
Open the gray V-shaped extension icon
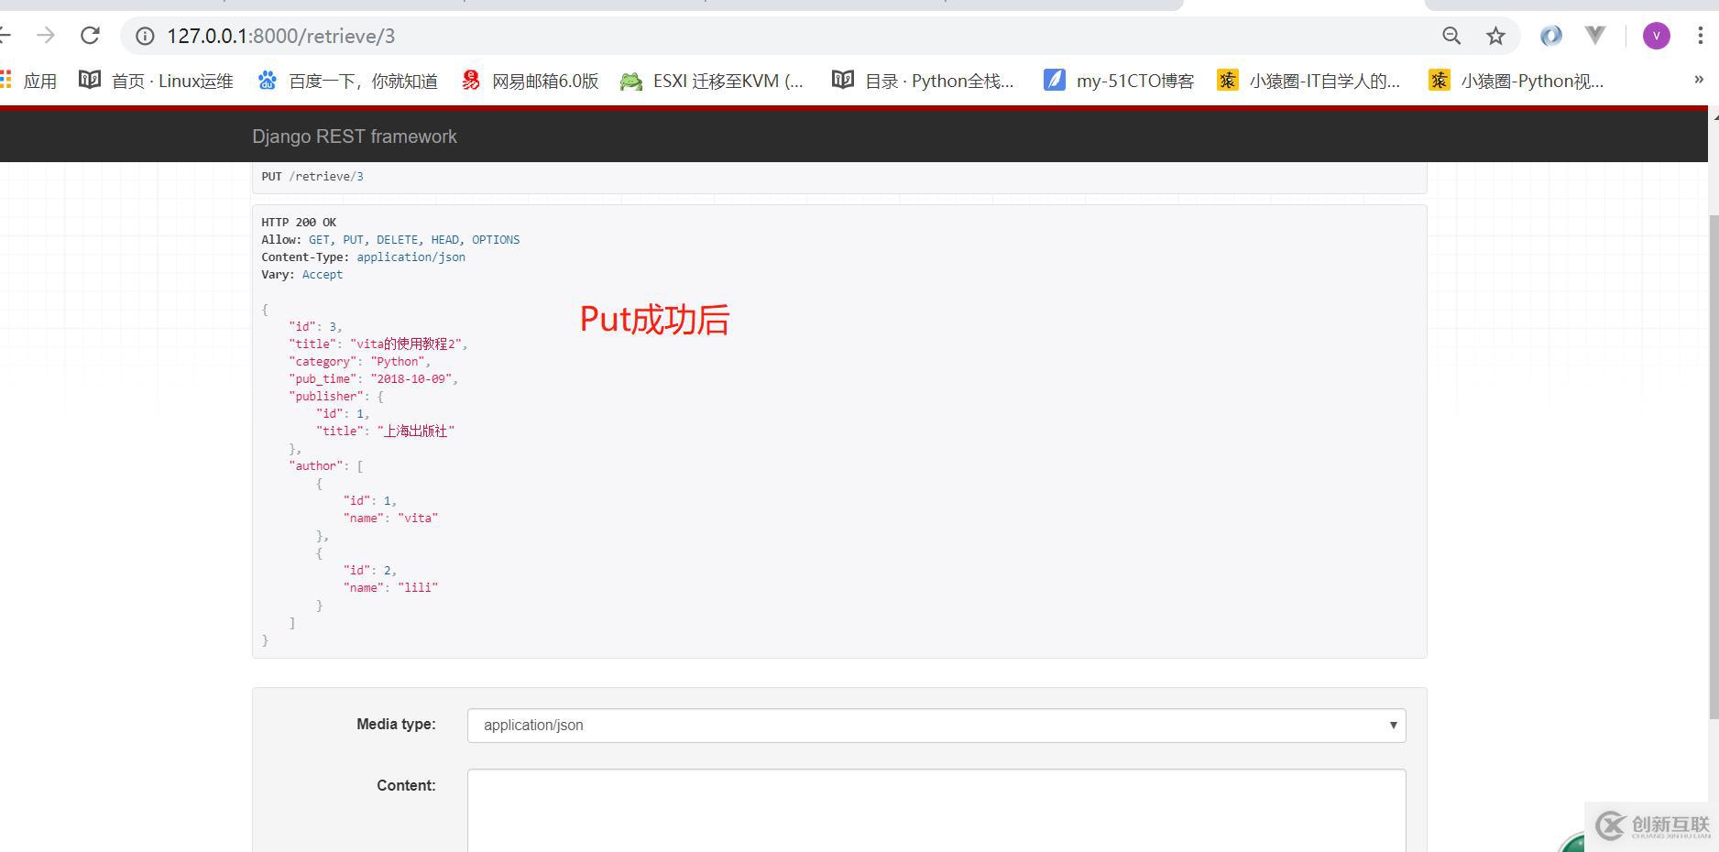pos(1595,36)
